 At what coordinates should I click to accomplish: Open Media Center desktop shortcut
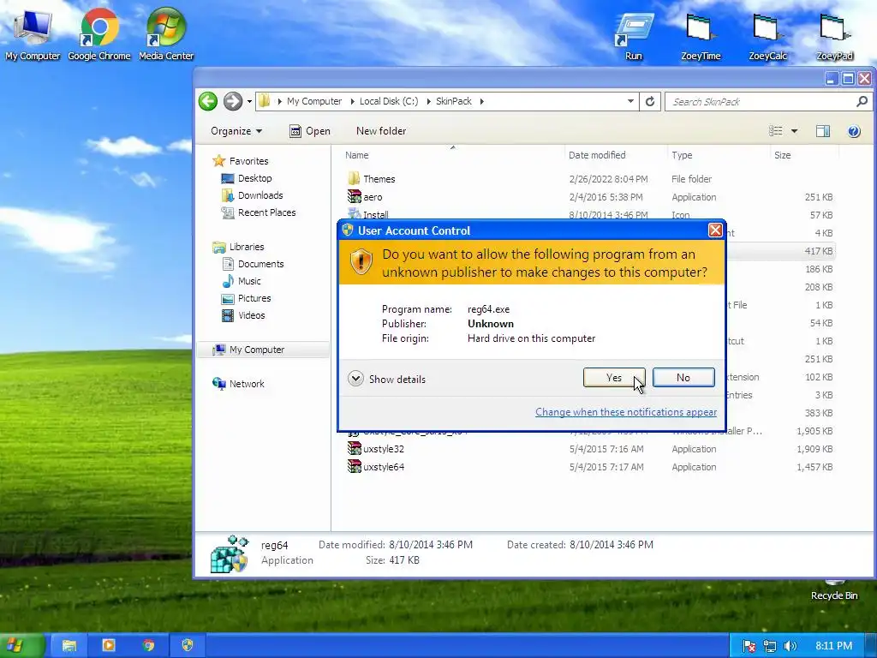[x=166, y=34]
